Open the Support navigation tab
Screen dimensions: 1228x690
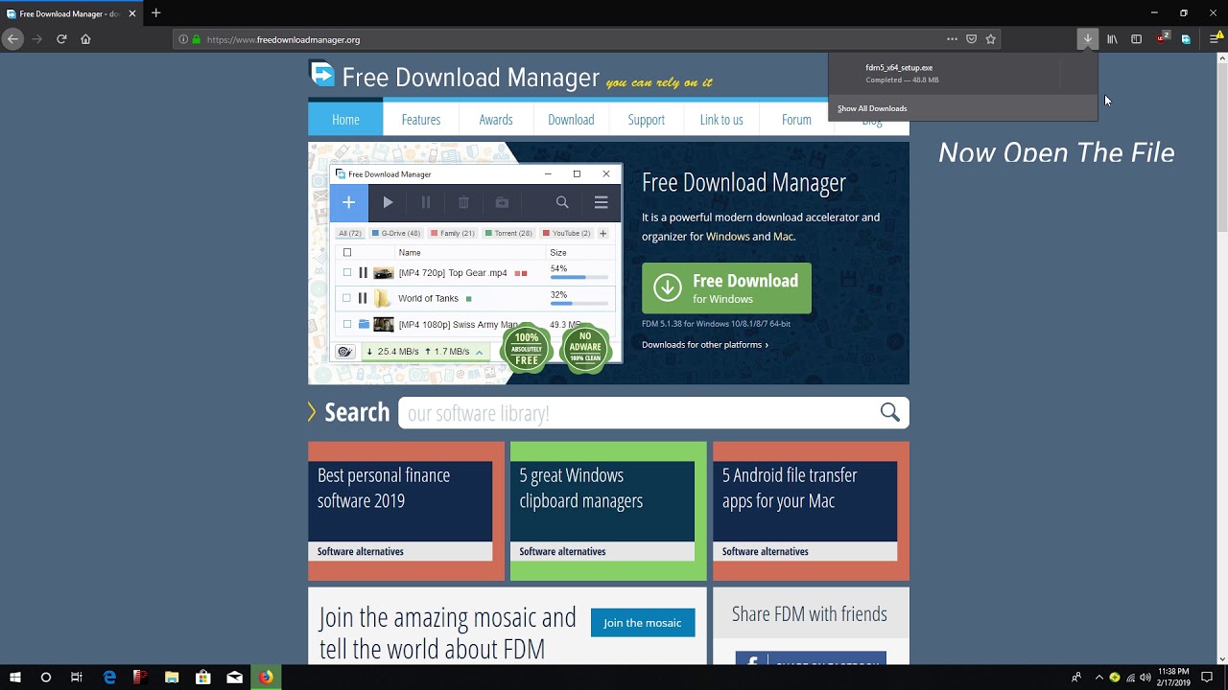pyautogui.click(x=646, y=120)
